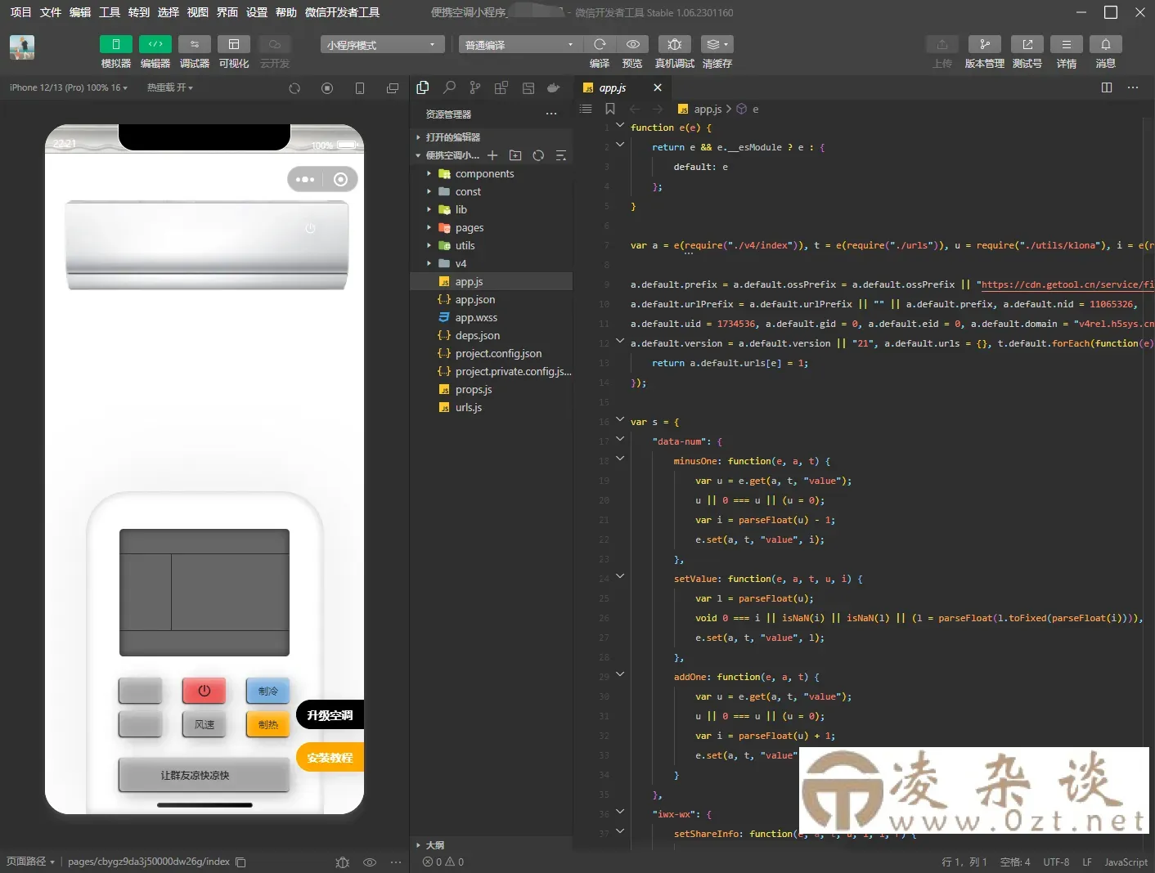Fold the function e(e) code block
The height and width of the screenshot is (873, 1155).
pyautogui.click(x=620, y=127)
